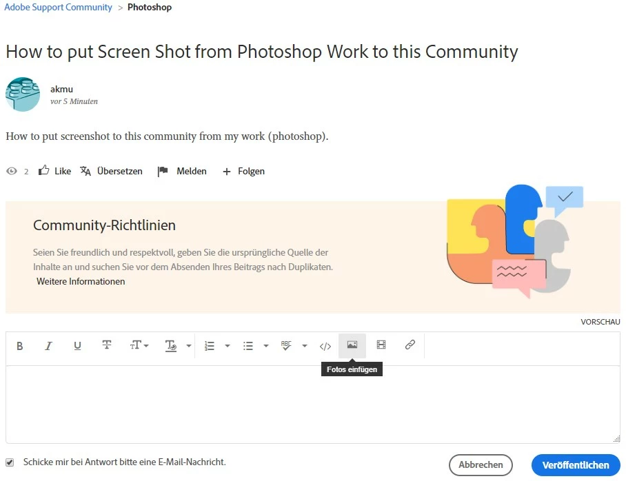
Task: Expand the numbered list options arrow
Action: pyautogui.click(x=227, y=346)
